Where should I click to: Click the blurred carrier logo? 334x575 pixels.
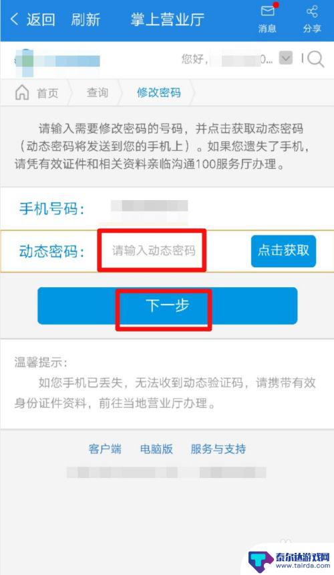[58, 61]
